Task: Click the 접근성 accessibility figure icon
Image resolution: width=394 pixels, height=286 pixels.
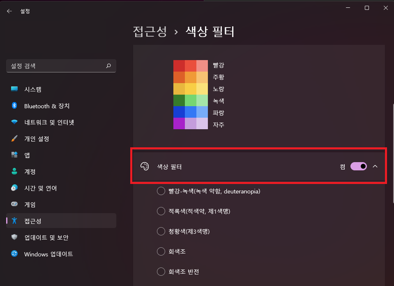Action: coord(14,221)
